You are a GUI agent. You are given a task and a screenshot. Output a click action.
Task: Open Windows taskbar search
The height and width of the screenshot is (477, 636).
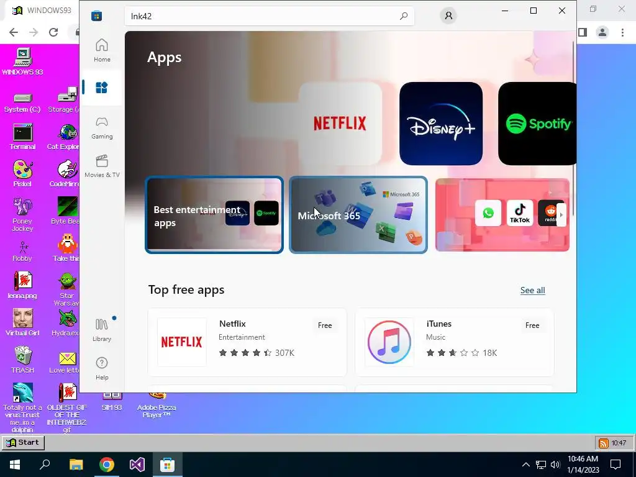coord(45,465)
